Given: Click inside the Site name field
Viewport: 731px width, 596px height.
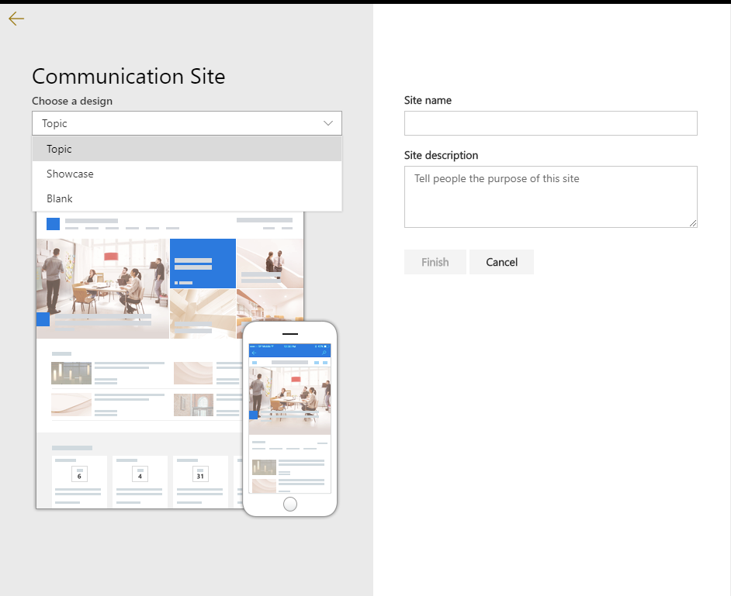Looking at the screenshot, I should (550, 122).
